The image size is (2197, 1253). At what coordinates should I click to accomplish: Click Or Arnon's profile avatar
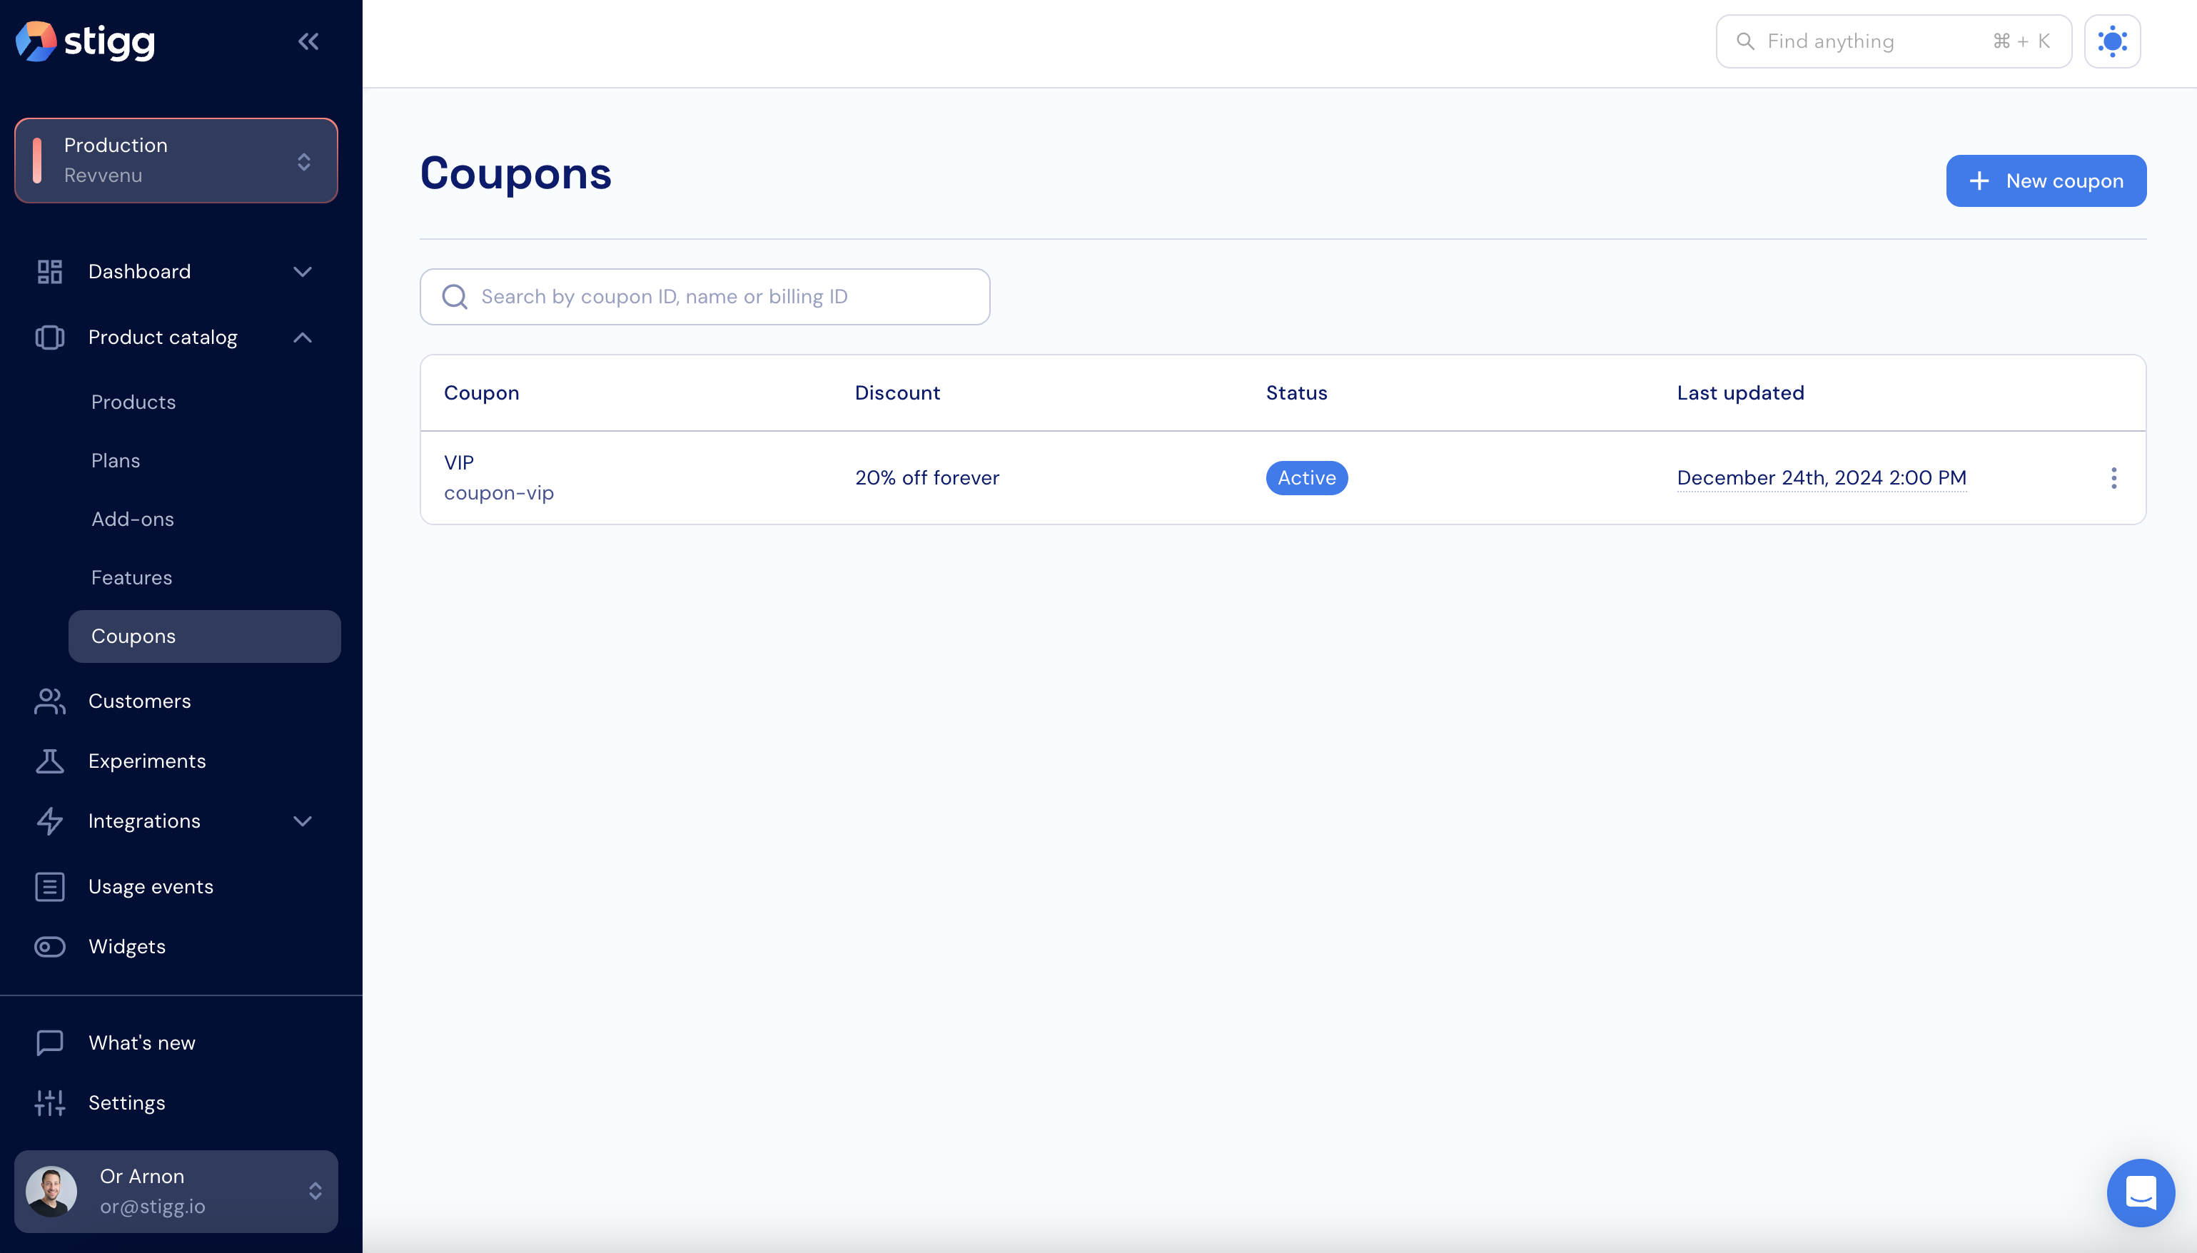tap(51, 1191)
